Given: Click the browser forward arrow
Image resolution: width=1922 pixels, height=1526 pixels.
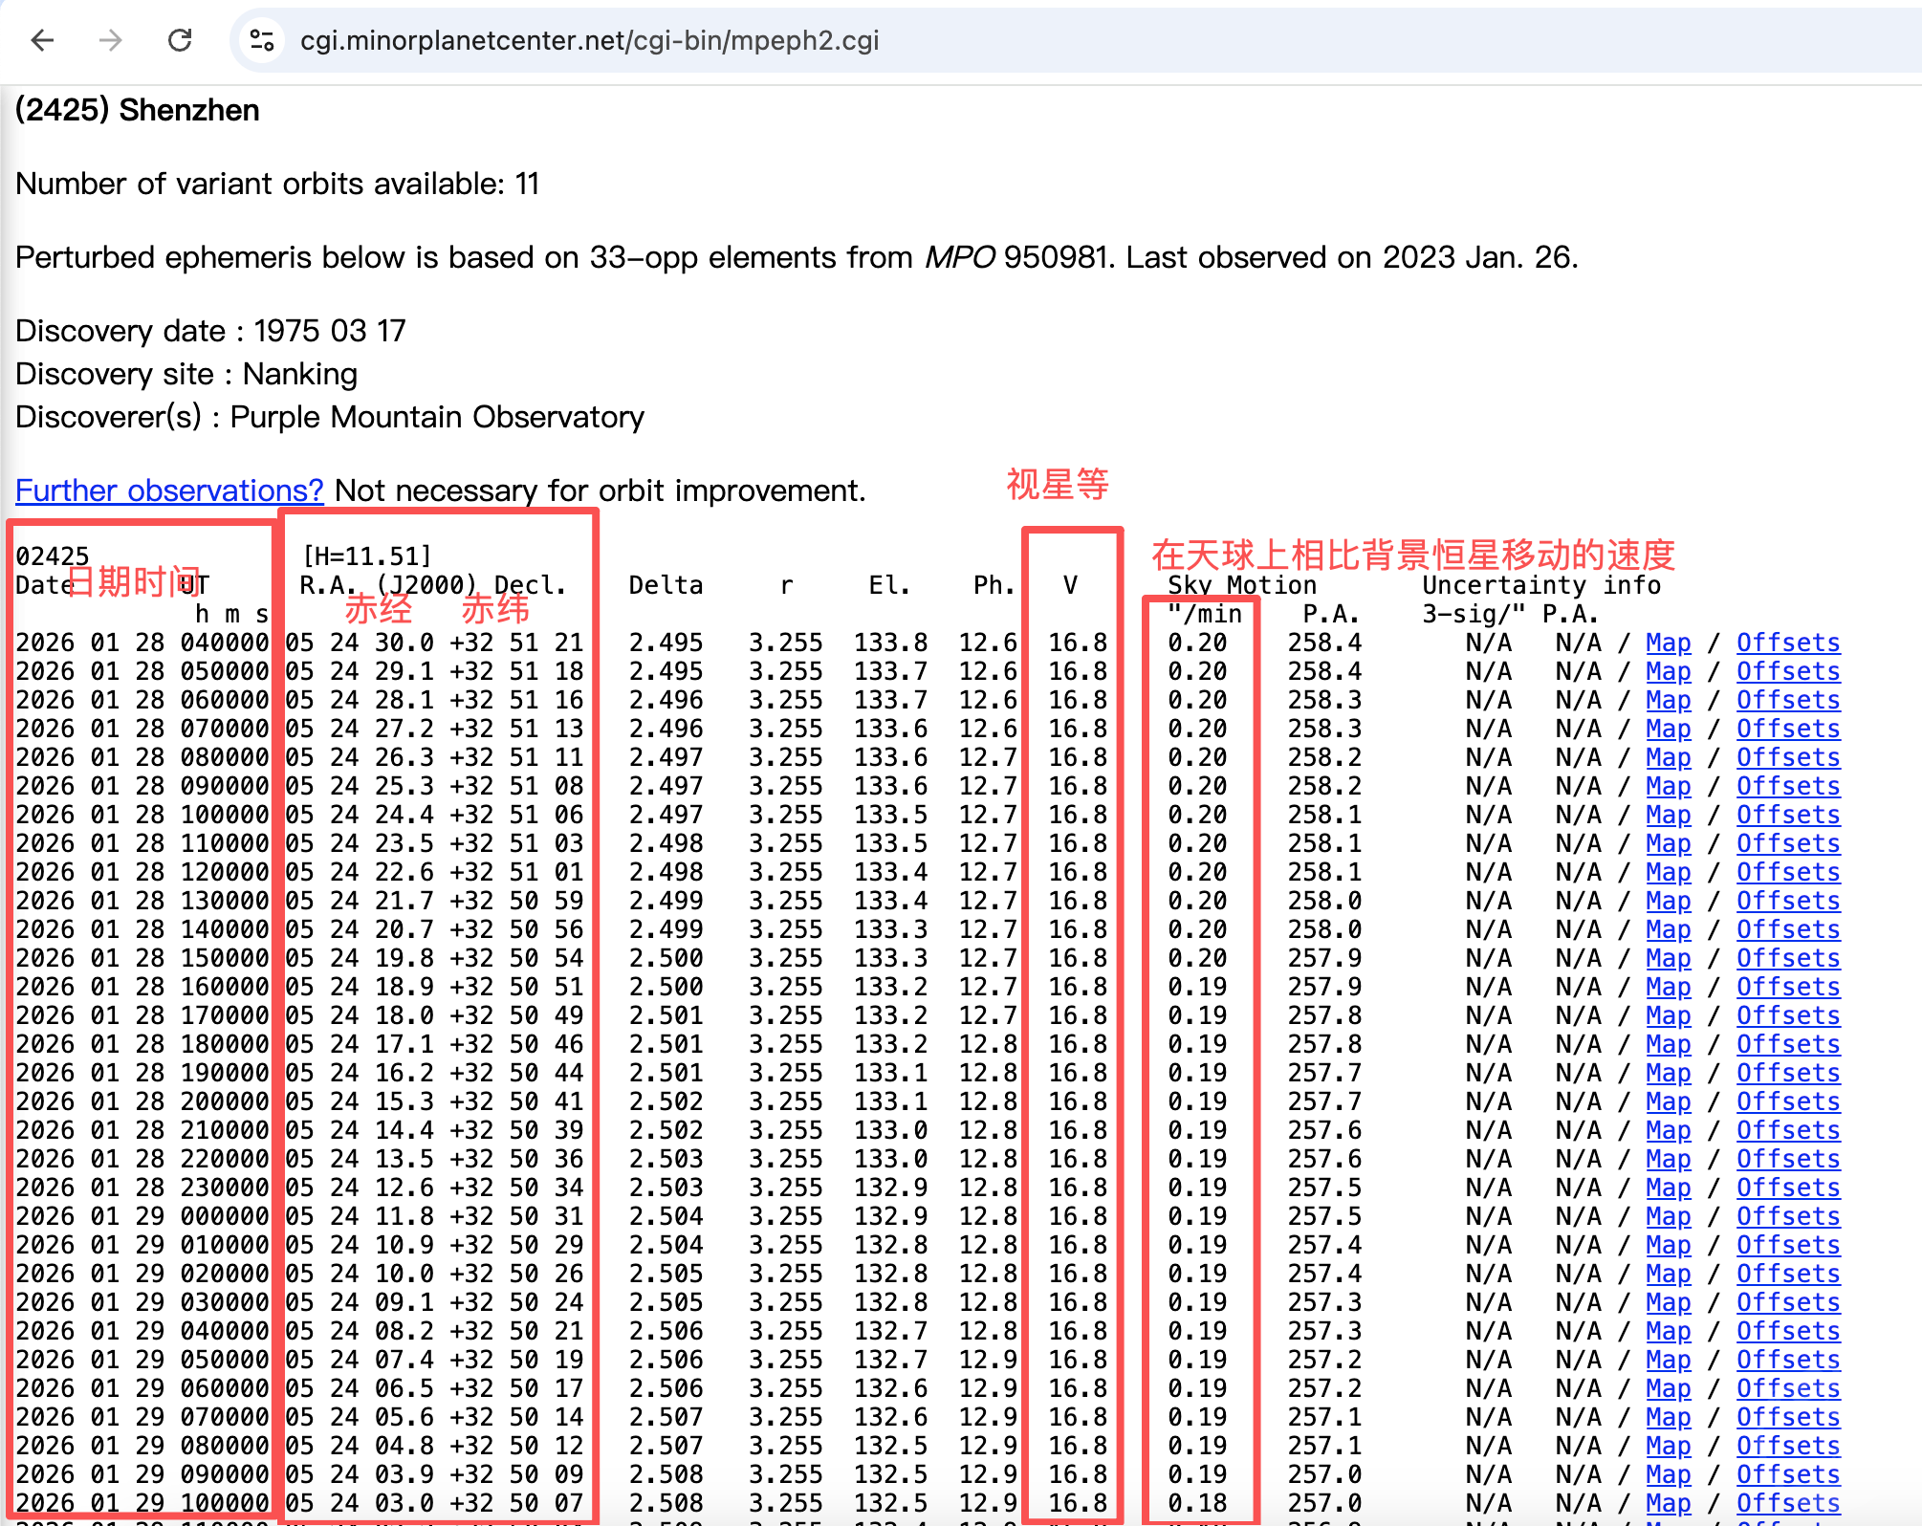Looking at the screenshot, I should pos(111,40).
